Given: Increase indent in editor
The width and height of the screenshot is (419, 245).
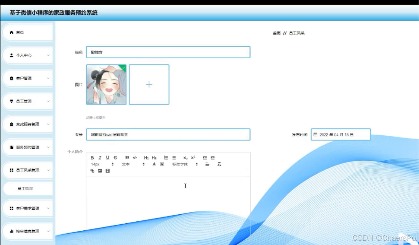Looking at the screenshot, I should [x=213, y=158].
